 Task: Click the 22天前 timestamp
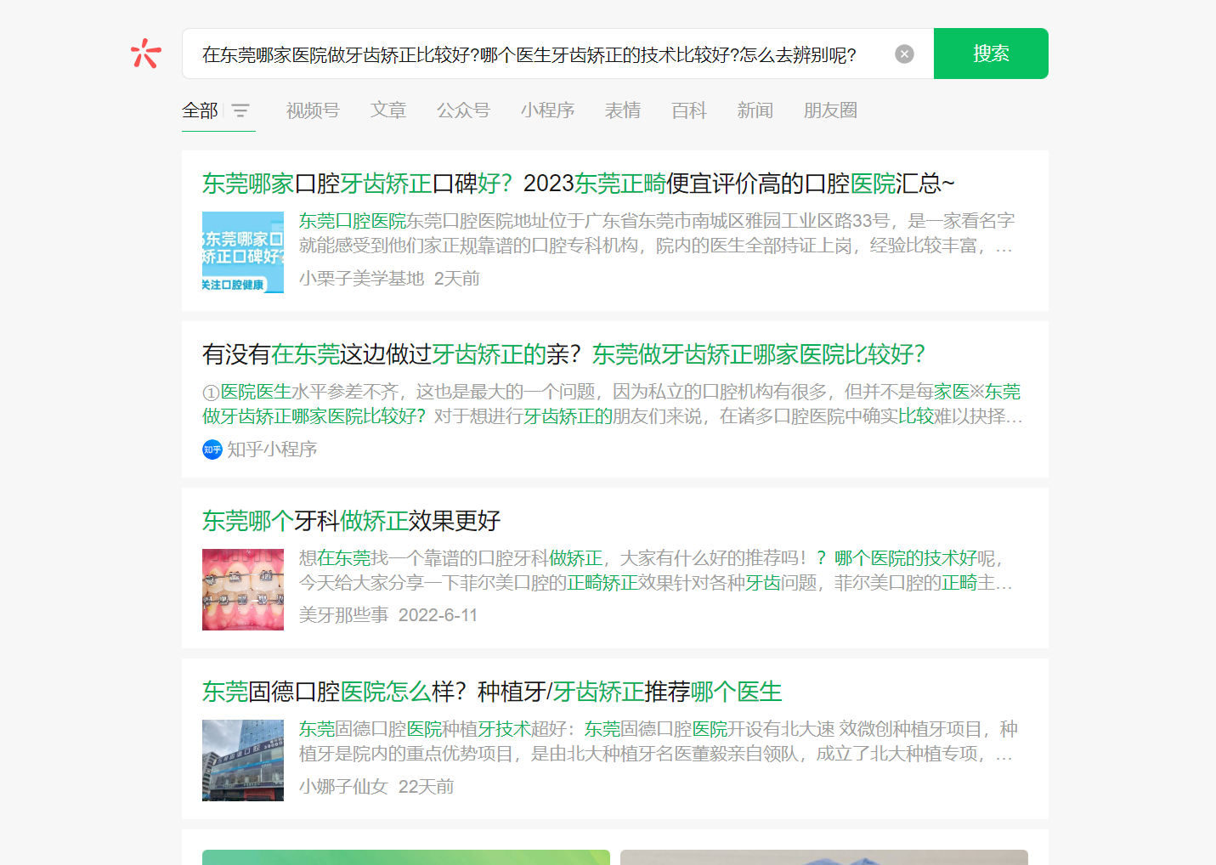[x=426, y=787]
